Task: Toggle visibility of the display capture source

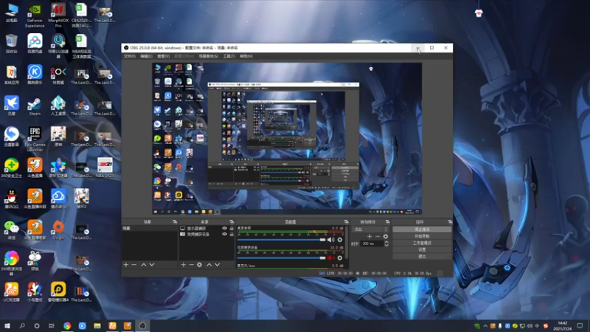Action: pyautogui.click(x=225, y=229)
